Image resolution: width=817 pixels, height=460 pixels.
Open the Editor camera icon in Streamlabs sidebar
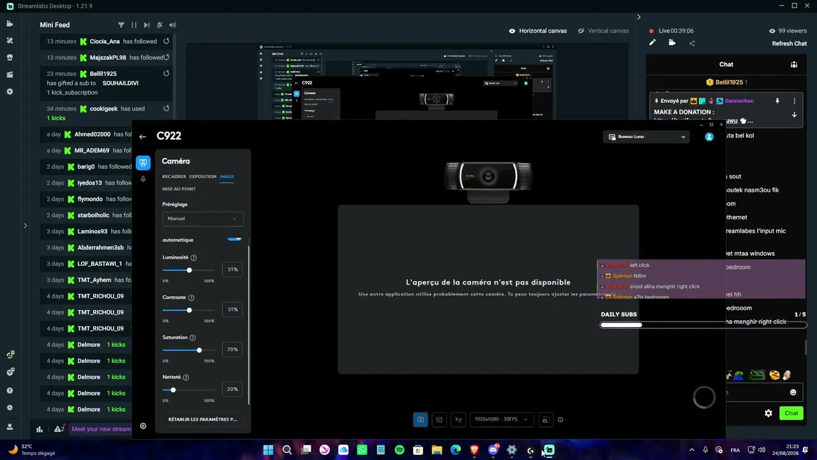10,24
